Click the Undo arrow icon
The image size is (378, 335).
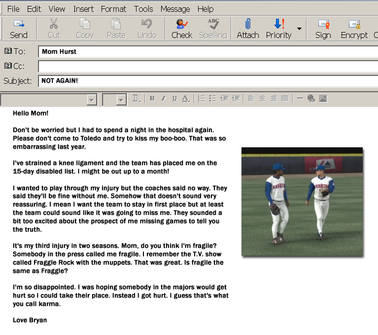pos(147,24)
